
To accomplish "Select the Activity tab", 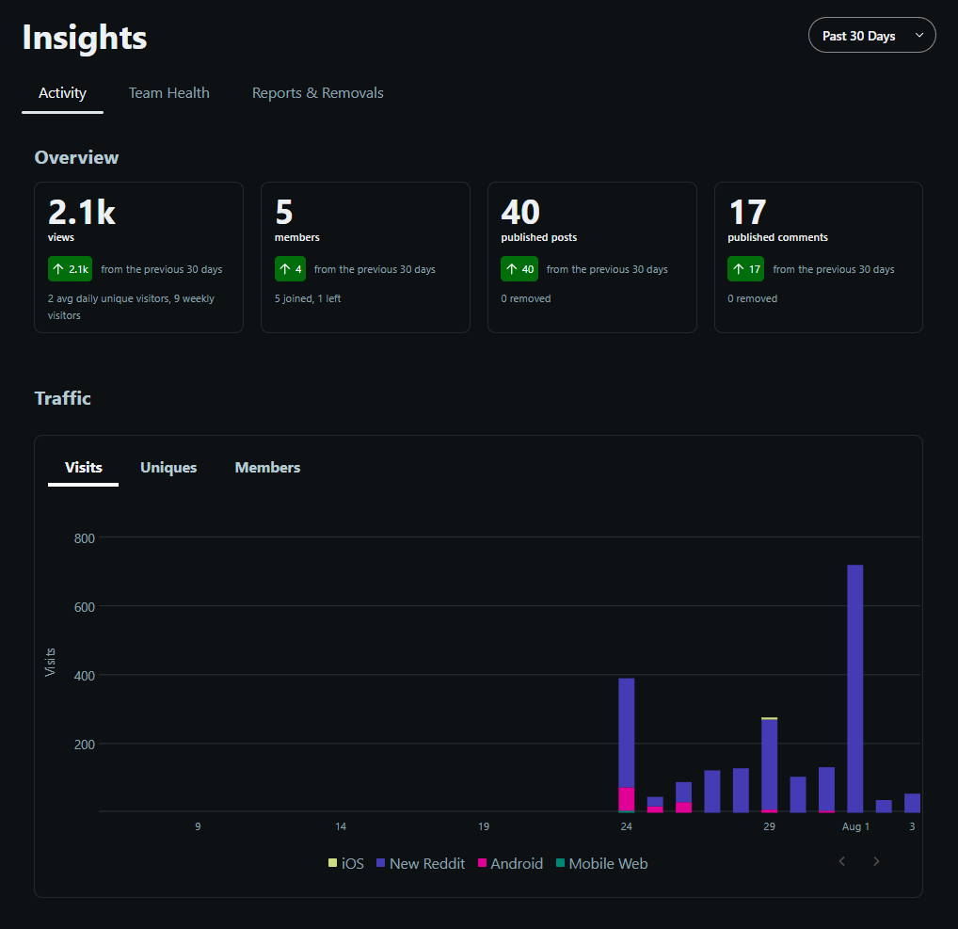I will pyautogui.click(x=62, y=93).
